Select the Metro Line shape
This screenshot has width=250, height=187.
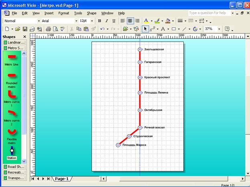(12, 57)
